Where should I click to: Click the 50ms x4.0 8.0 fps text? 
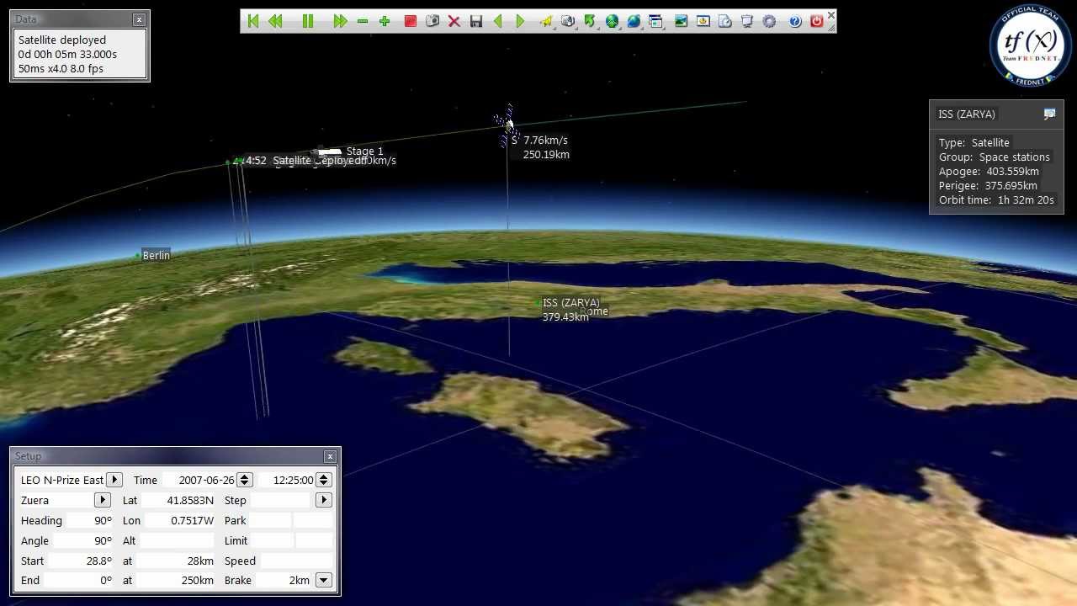61,68
